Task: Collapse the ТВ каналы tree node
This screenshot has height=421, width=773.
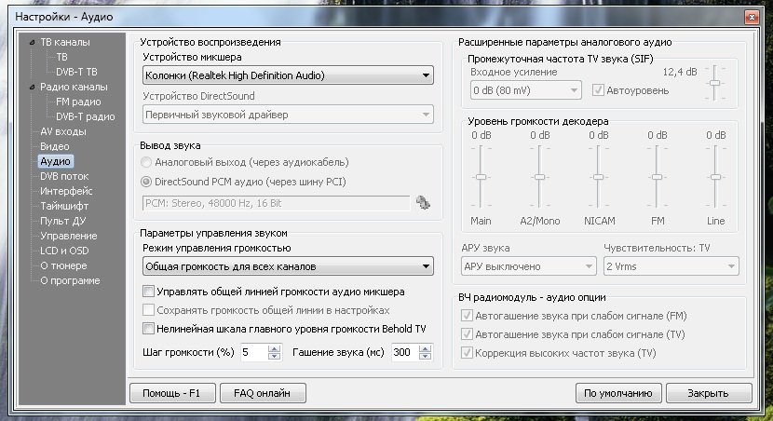Action: pyautogui.click(x=33, y=42)
